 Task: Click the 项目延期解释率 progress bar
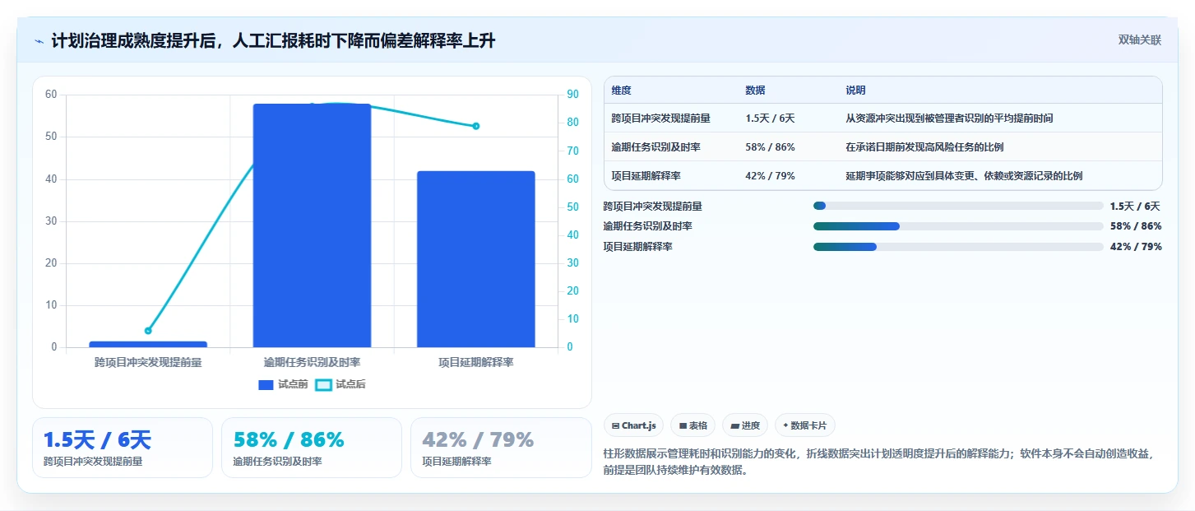pyautogui.click(x=958, y=246)
